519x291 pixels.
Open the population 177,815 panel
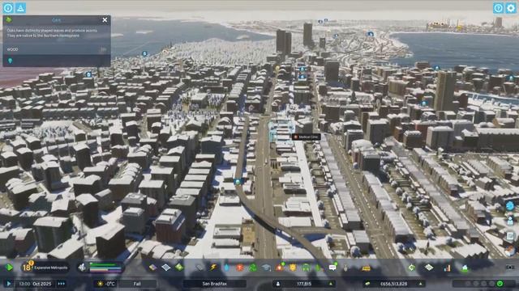(304, 284)
